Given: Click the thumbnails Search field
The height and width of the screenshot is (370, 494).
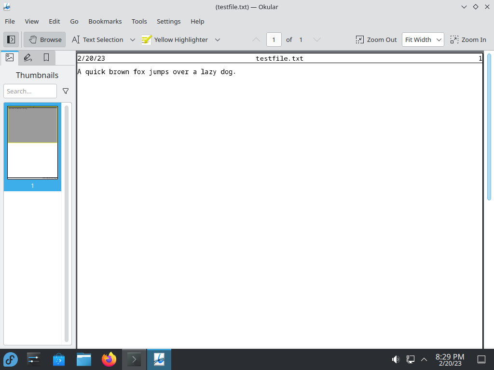Looking at the screenshot, I should (x=30, y=91).
